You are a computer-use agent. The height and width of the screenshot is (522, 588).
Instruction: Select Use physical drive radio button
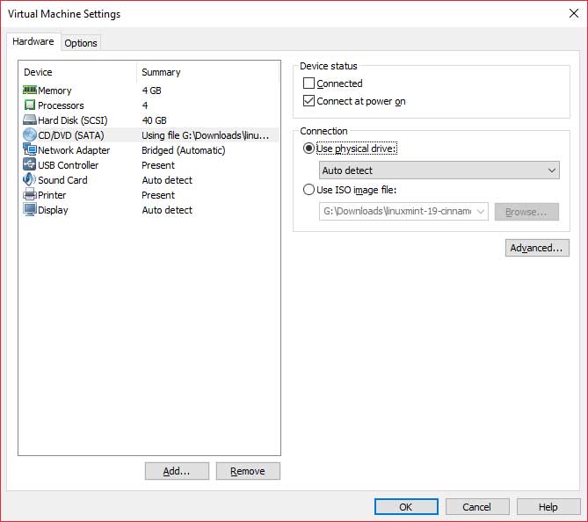309,149
